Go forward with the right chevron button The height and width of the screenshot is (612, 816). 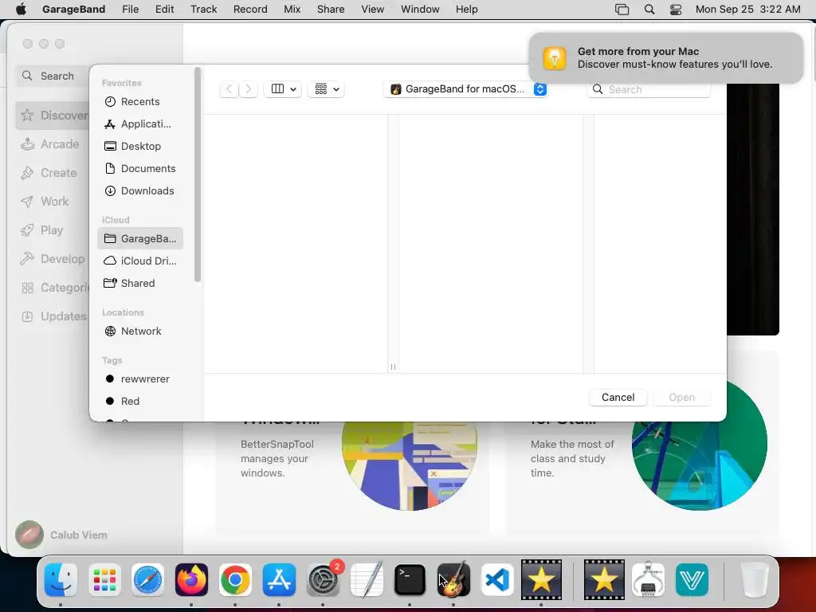pyautogui.click(x=249, y=89)
